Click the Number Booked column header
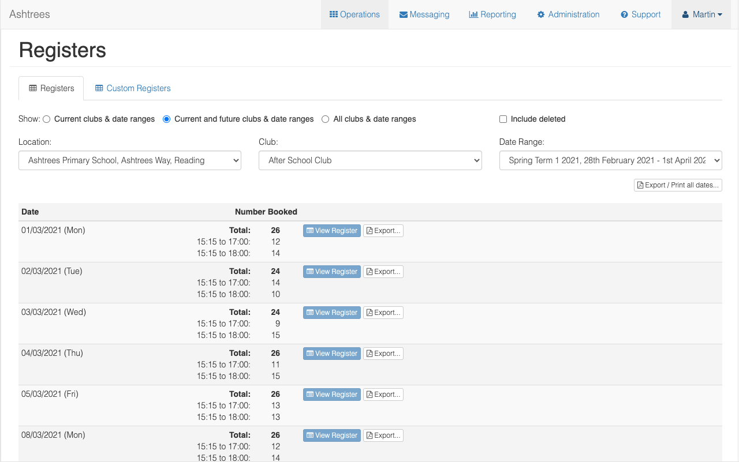 (x=266, y=212)
